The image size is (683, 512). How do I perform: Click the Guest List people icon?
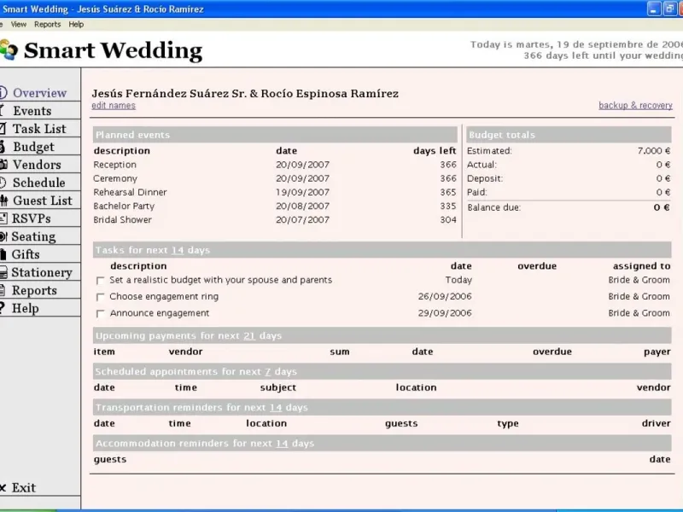point(4,201)
